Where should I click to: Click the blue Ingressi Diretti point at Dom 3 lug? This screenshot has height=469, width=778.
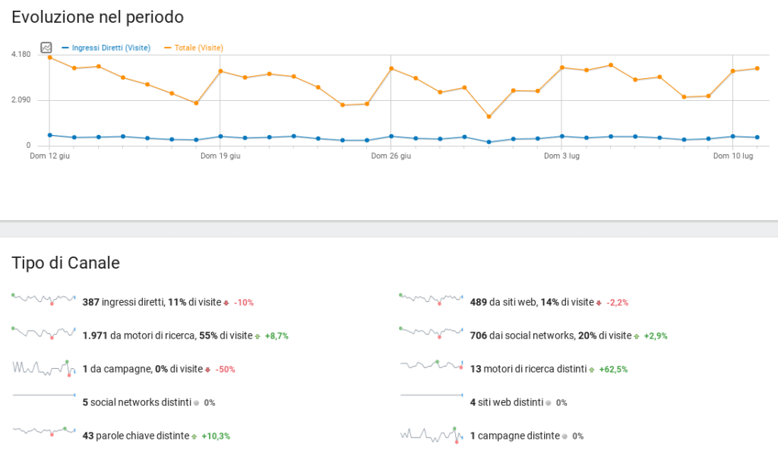pos(561,137)
